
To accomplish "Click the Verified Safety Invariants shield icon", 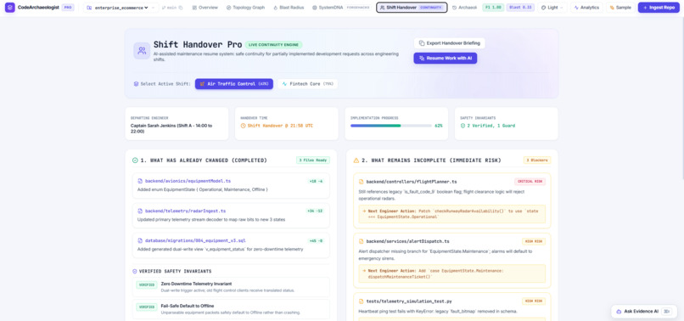I will pyautogui.click(x=135, y=271).
